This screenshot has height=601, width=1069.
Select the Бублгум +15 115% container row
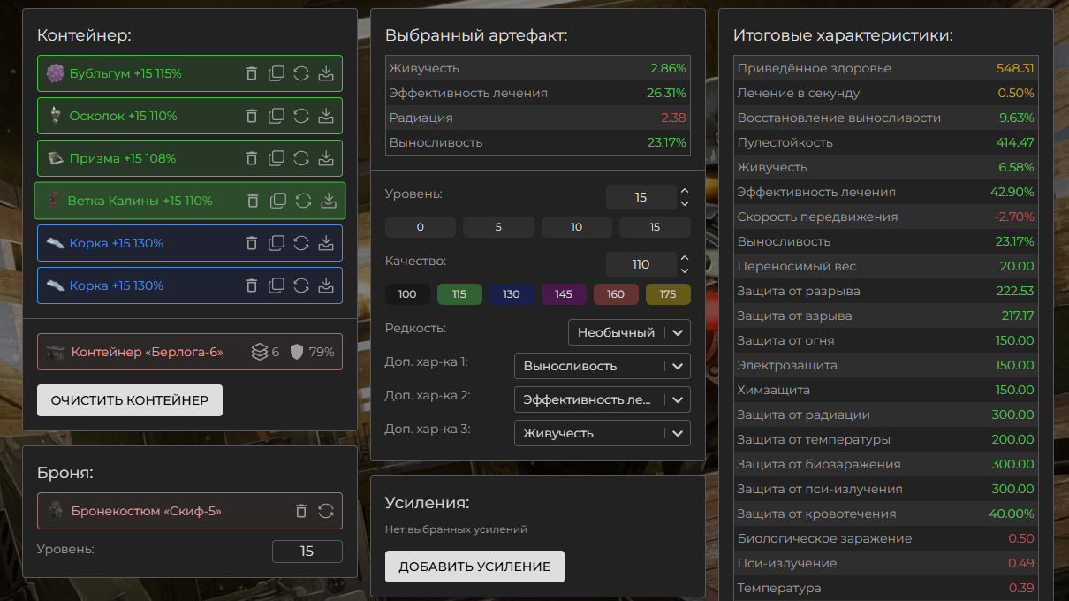(190, 73)
